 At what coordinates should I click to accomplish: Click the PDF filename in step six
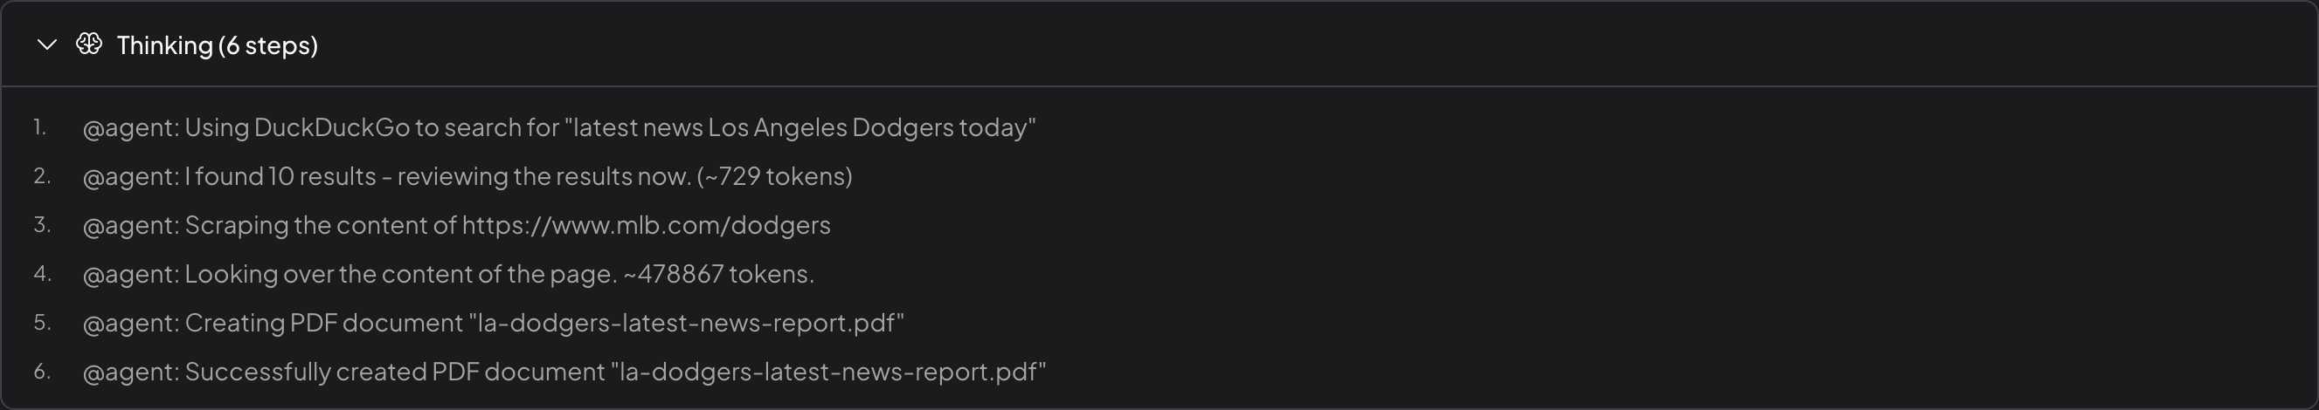(828, 372)
